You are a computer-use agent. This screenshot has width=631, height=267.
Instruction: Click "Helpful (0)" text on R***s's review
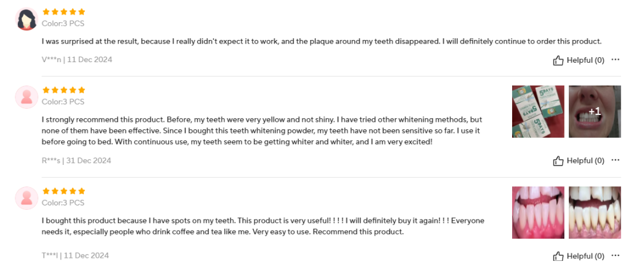(585, 161)
